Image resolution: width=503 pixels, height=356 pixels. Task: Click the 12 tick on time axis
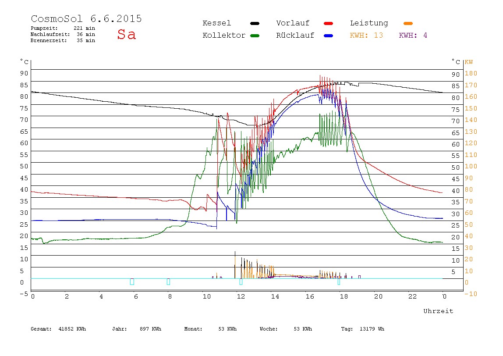click(241, 296)
